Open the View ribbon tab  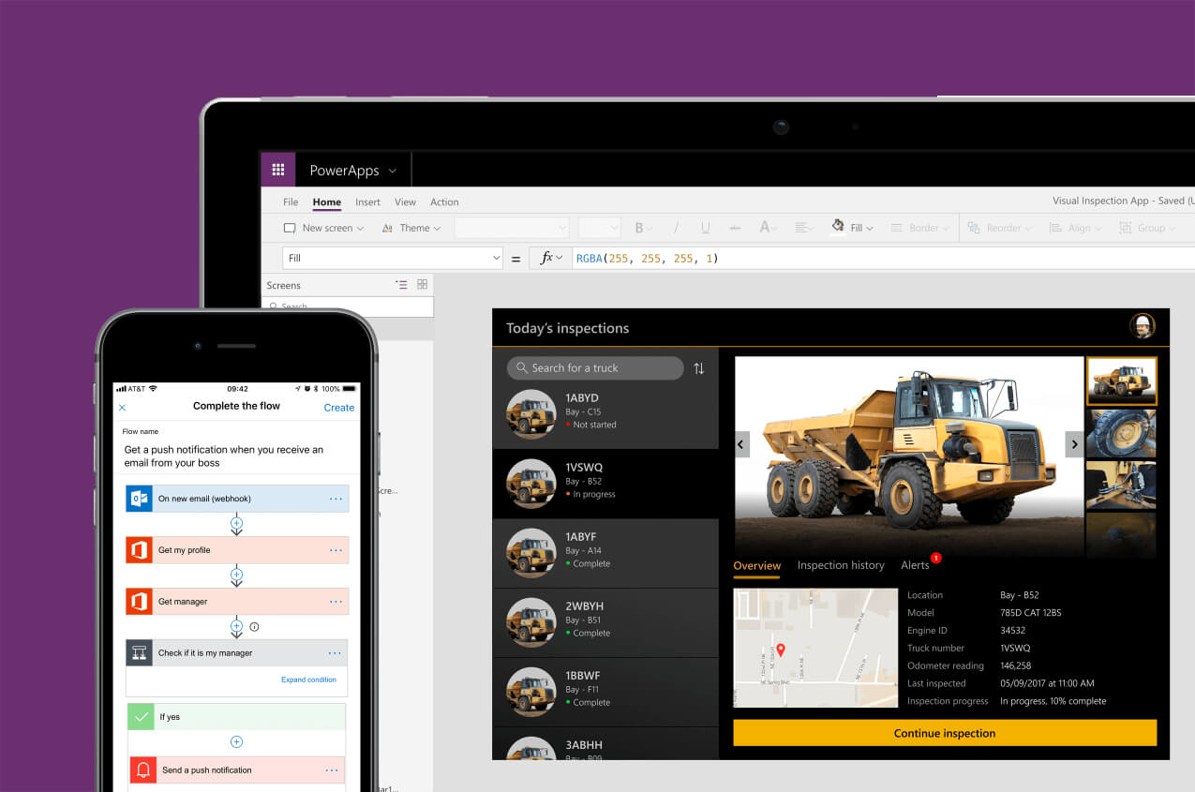(405, 202)
